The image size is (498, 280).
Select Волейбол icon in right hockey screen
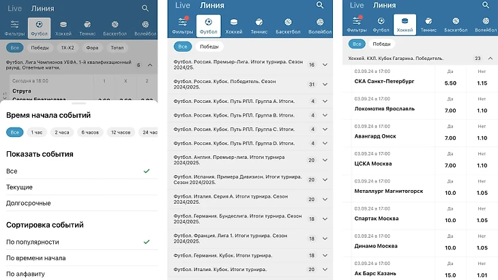(x=486, y=25)
